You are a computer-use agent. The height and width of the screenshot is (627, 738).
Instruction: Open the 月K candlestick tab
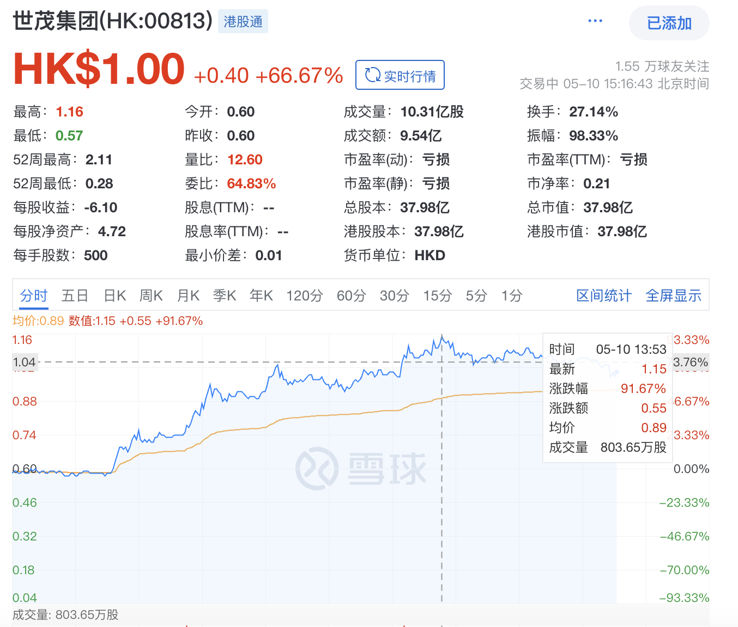point(188,296)
